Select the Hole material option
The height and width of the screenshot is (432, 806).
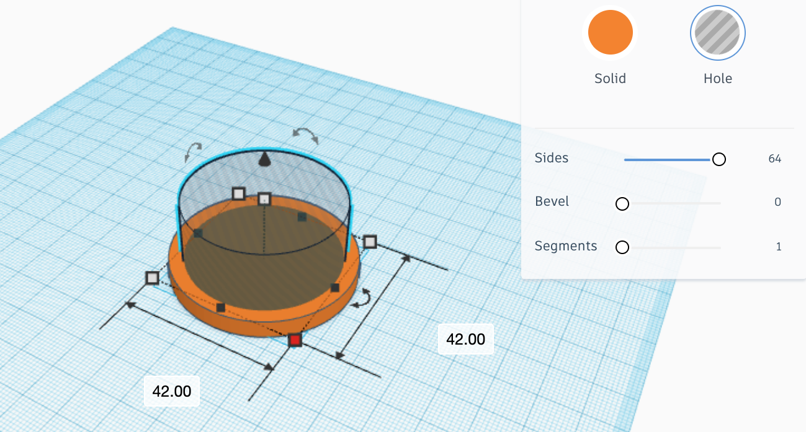tap(717, 32)
